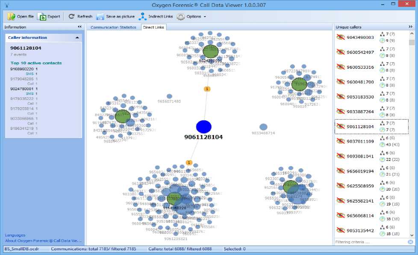Clear the filtering criteria with X button
418x255 pixels.
pyautogui.click(x=411, y=242)
